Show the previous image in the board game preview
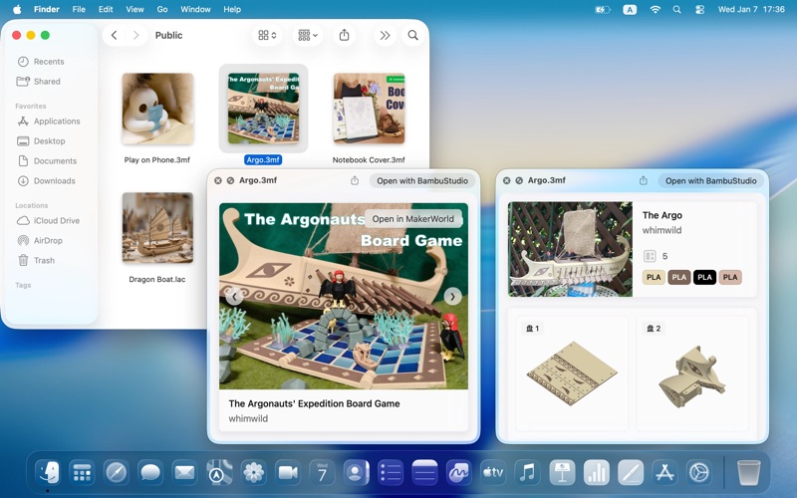797x498 pixels. (x=234, y=296)
